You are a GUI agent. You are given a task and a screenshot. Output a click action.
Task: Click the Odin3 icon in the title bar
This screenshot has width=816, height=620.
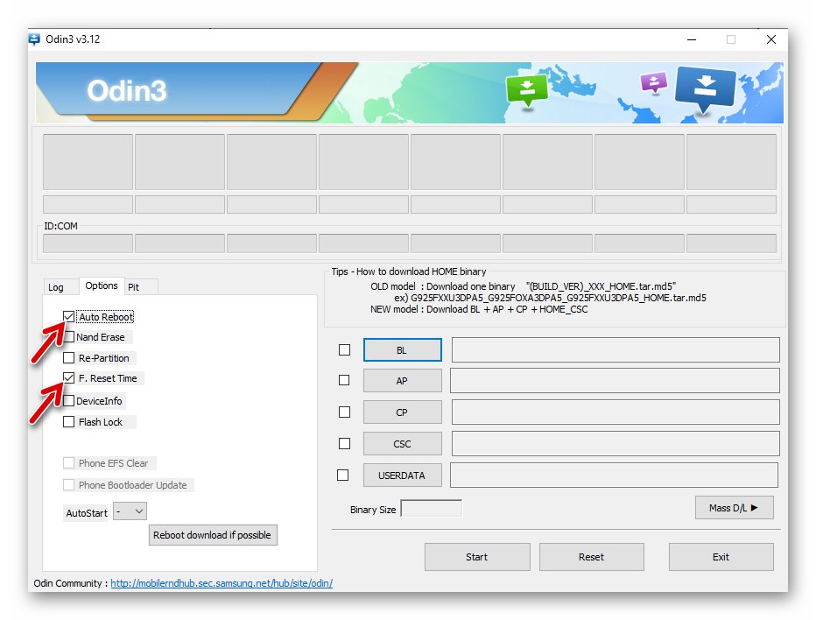click(x=35, y=39)
